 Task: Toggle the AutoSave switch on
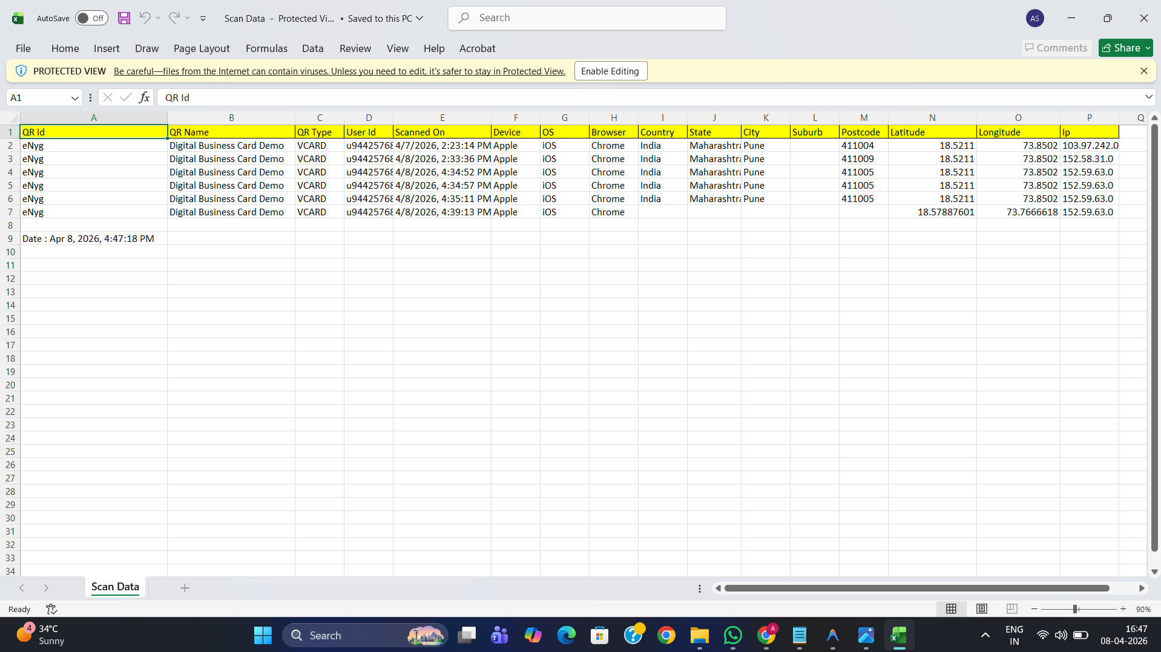[91, 18]
